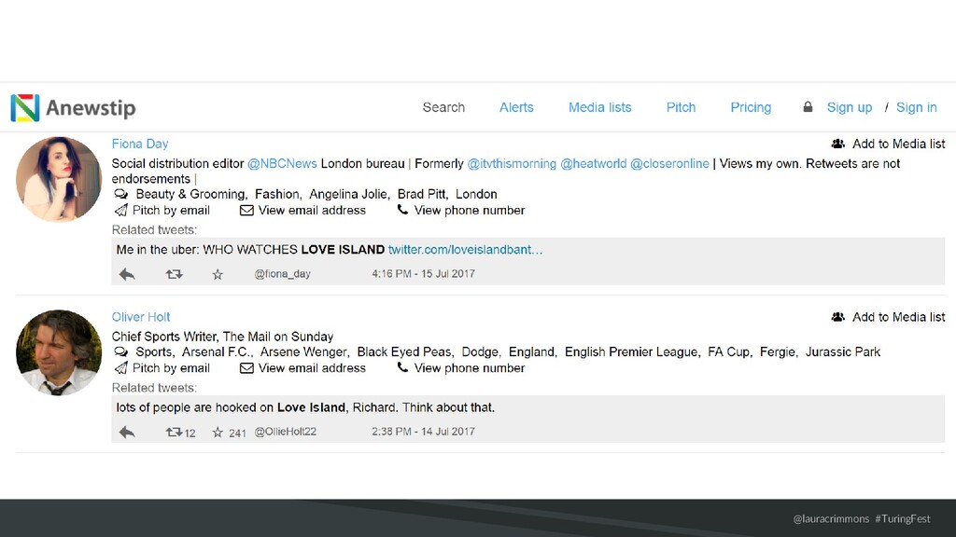The image size is (956, 537).
Task: Retweet Fiona Day's tweet
Action: [175, 274]
